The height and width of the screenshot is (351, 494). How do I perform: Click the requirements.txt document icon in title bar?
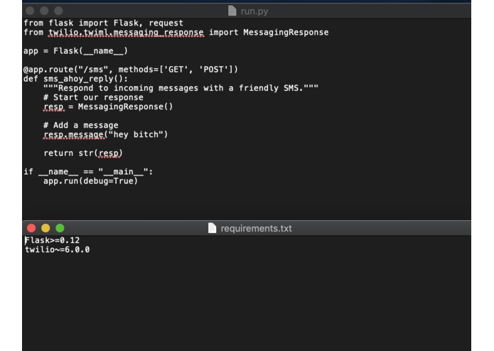(x=213, y=228)
